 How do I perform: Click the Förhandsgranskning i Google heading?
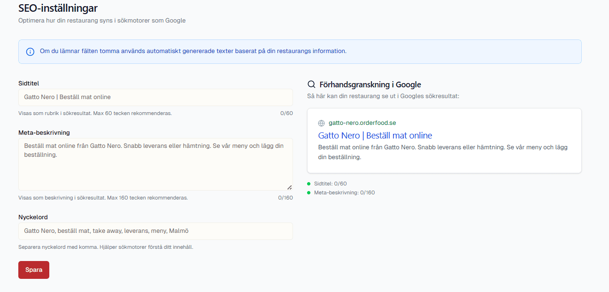(370, 84)
